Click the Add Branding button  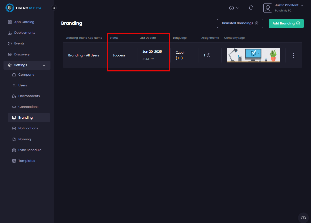point(286,23)
